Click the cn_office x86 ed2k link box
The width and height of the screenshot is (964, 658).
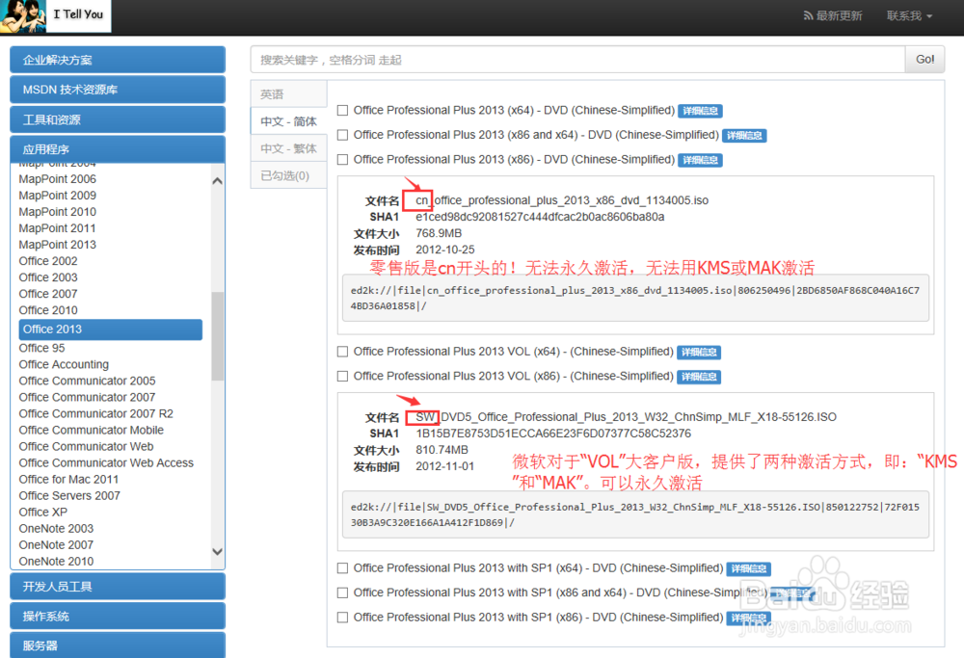[635, 298]
